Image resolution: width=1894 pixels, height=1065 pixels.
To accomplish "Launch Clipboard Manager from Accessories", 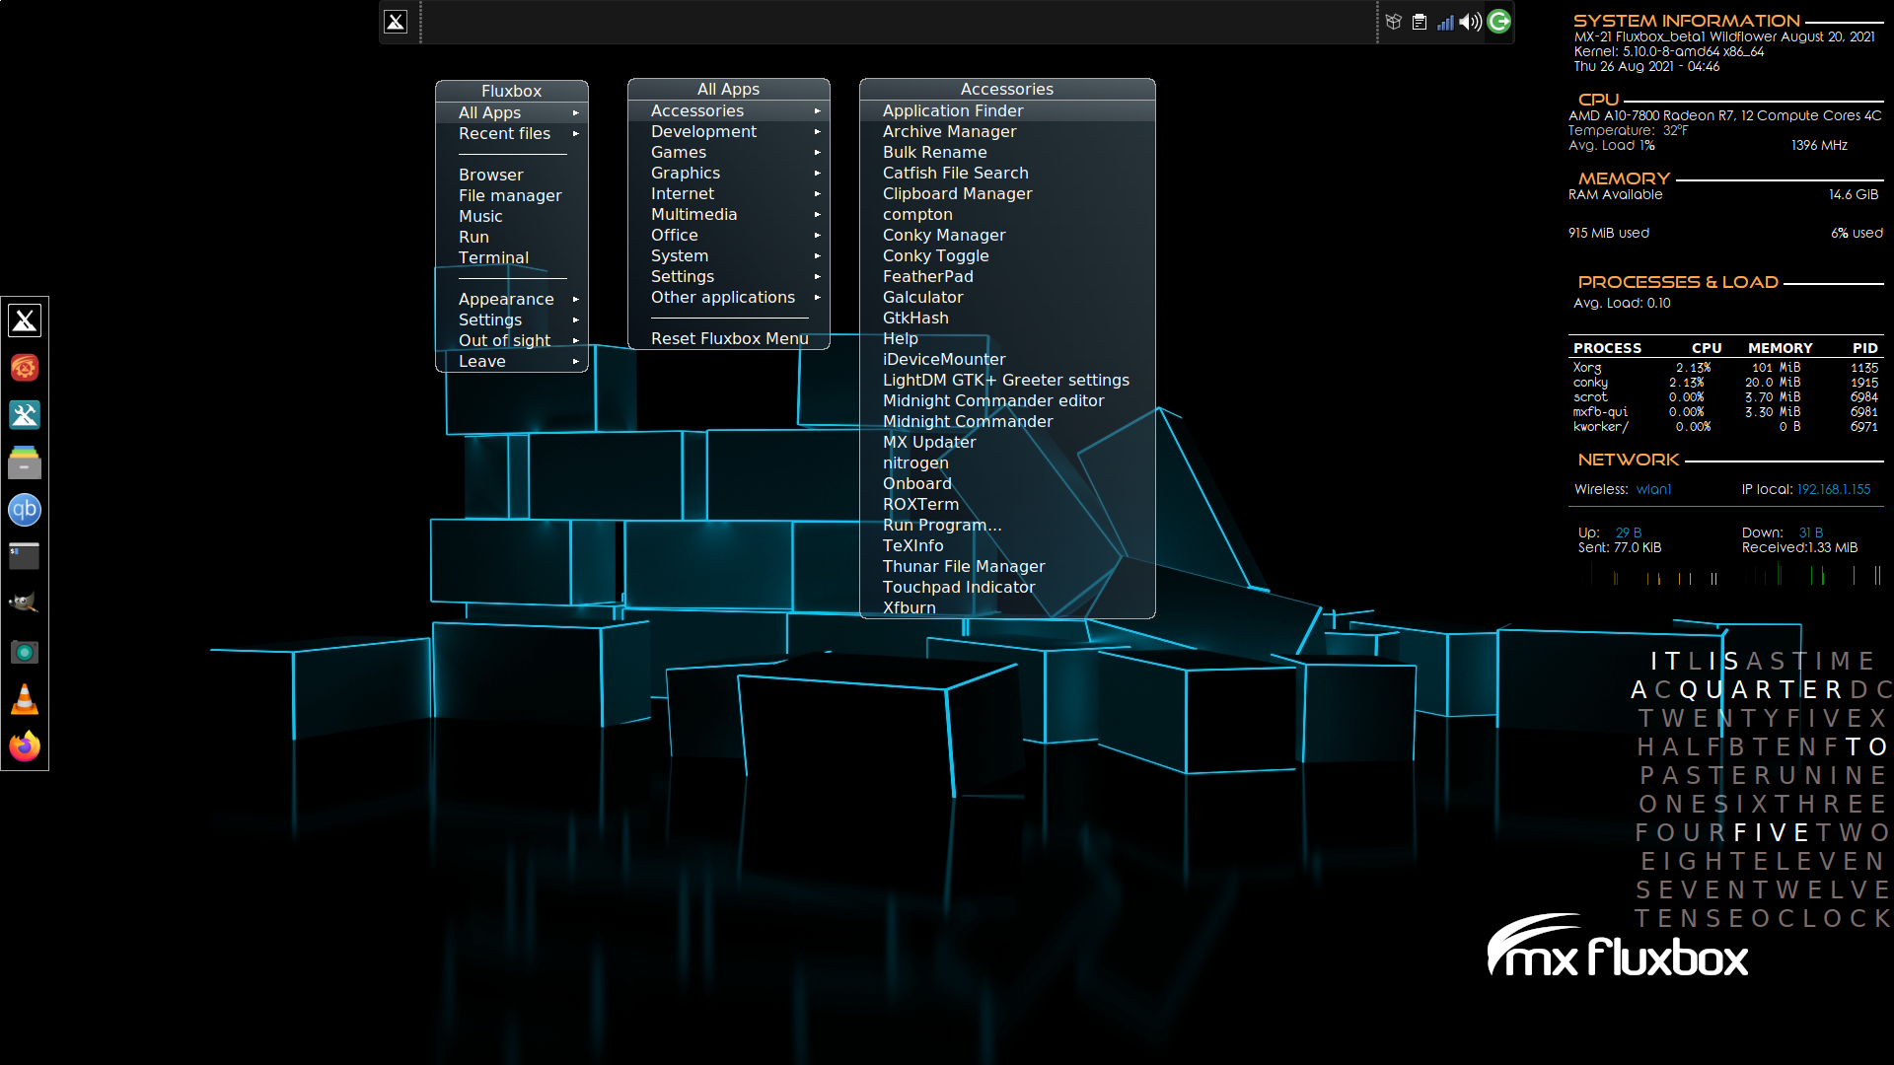I will click(x=1007, y=194).
